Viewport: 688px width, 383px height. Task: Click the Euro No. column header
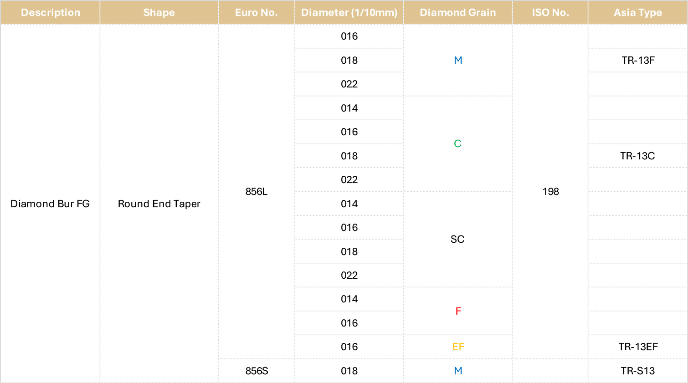click(x=257, y=12)
